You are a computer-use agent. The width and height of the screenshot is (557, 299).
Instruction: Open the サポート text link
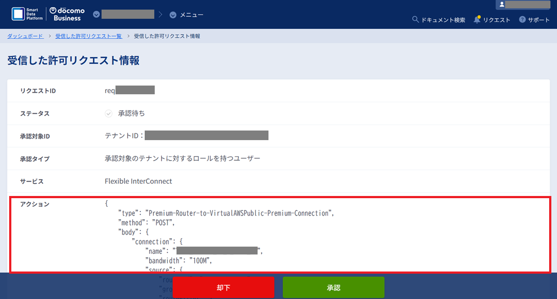(539, 20)
